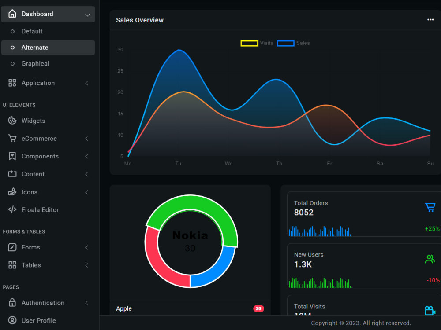Screen dimensions: 441x330
Task: Click the copyright footer text
Action: (361, 323)
